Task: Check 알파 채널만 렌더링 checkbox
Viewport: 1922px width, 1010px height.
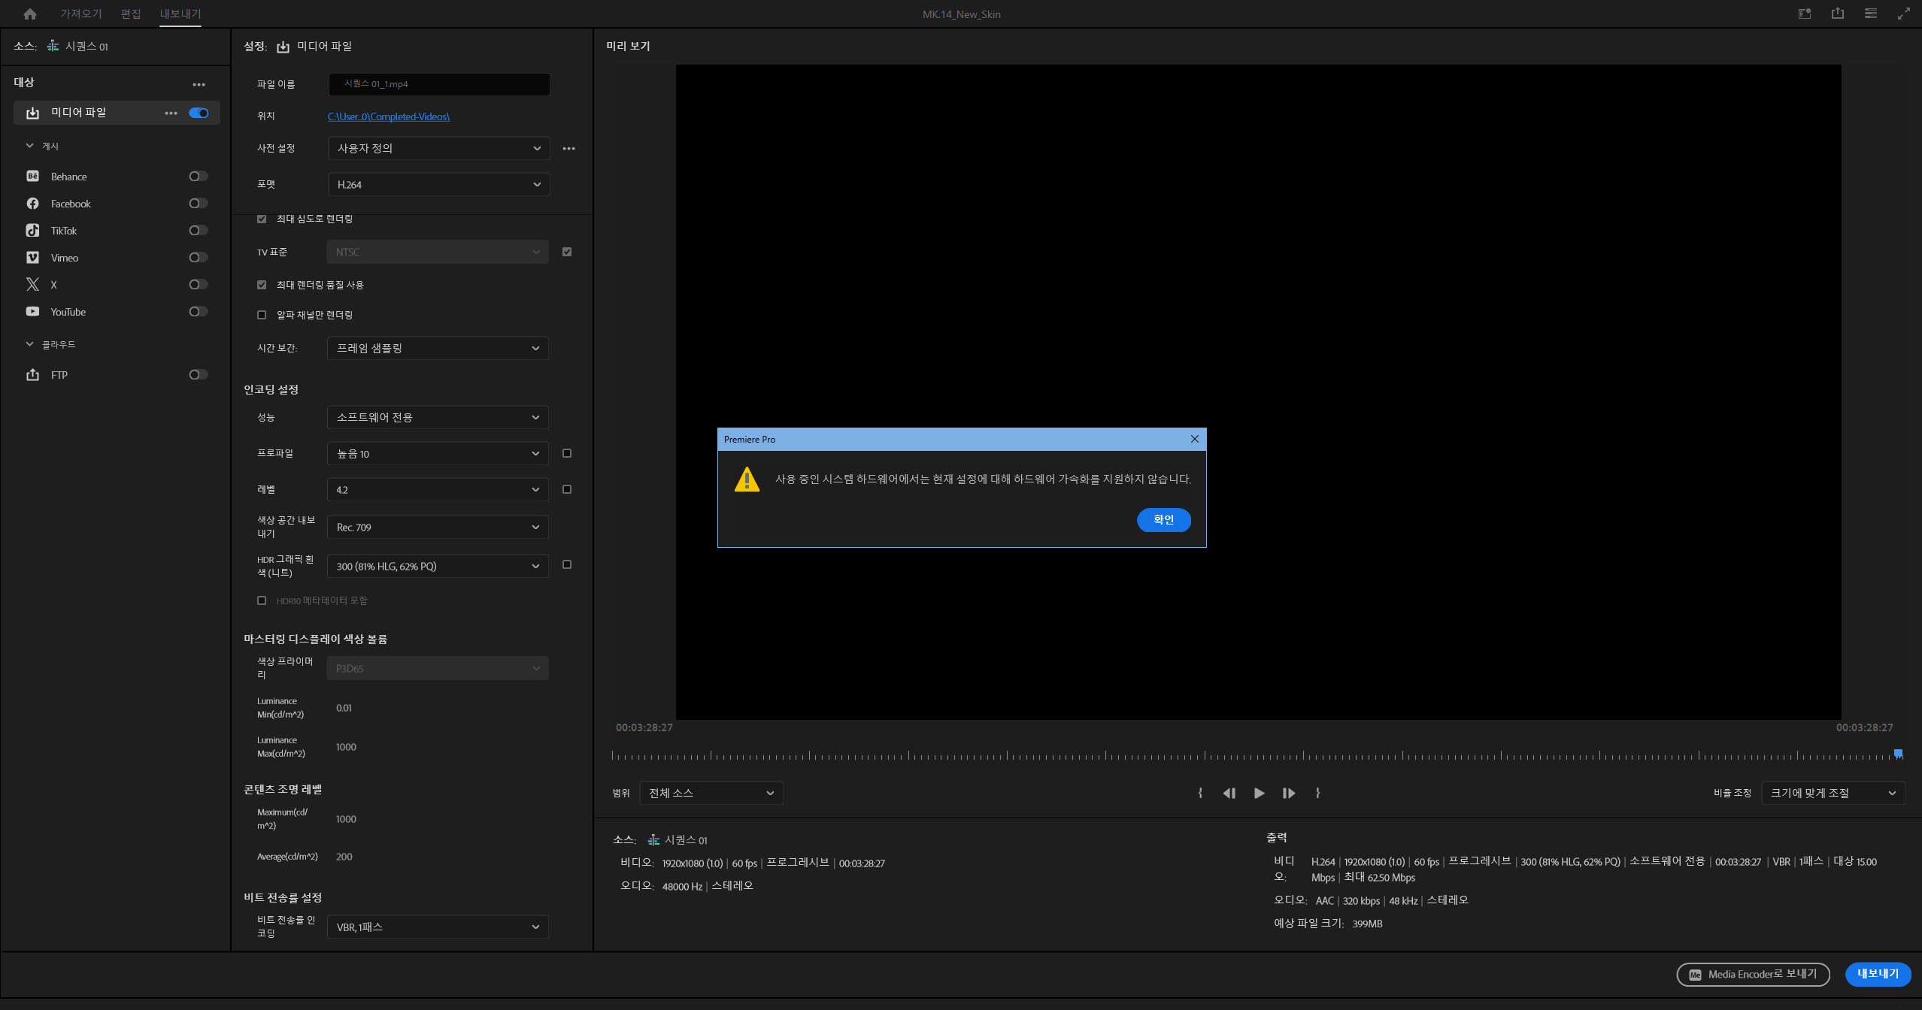Action: tap(262, 315)
